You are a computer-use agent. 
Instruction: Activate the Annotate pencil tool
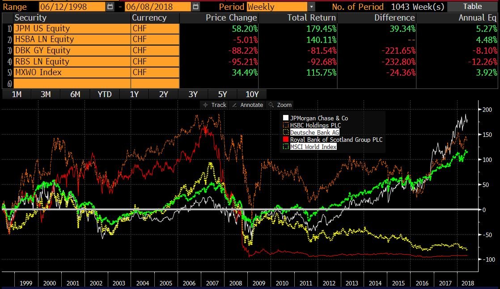tap(248, 105)
